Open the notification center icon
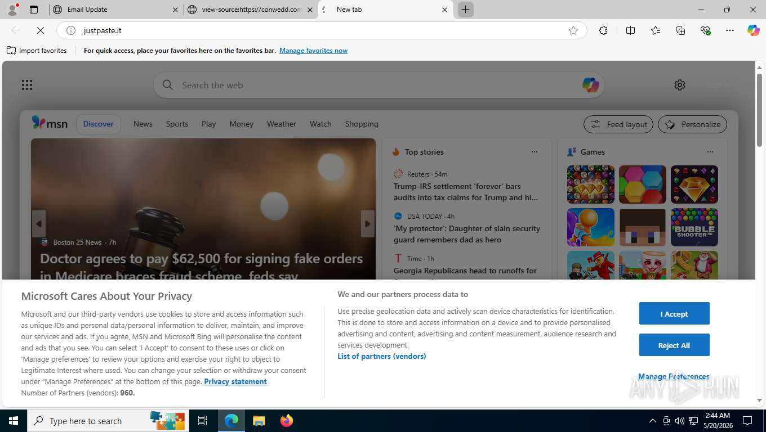Image resolution: width=766 pixels, height=432 pixels. pyautogui.click(x=747, y=421)
